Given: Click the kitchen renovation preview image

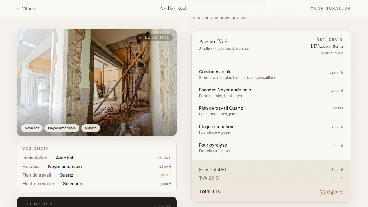Looking at the screenshot, I should click(x=97, y=82).
